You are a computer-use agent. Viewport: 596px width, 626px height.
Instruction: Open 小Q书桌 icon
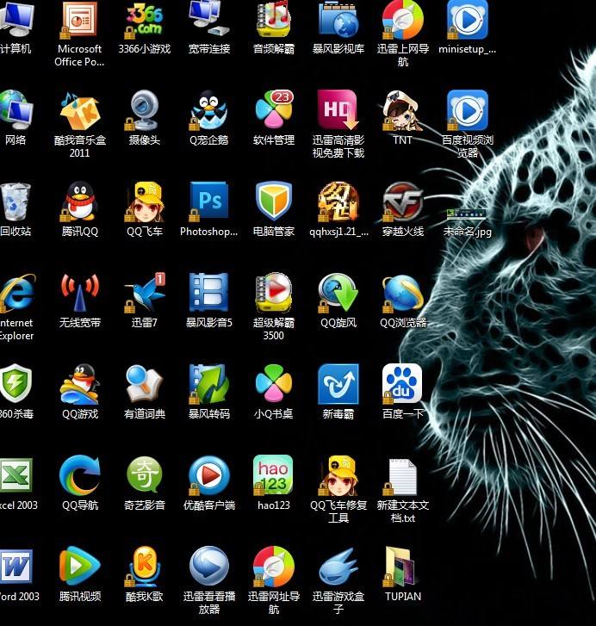(274, 383)
